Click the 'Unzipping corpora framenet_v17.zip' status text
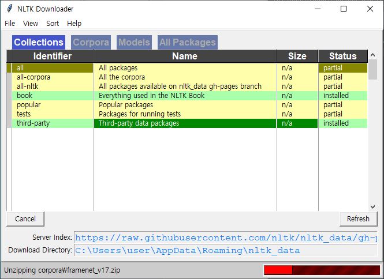 click(x=62, y=270)
